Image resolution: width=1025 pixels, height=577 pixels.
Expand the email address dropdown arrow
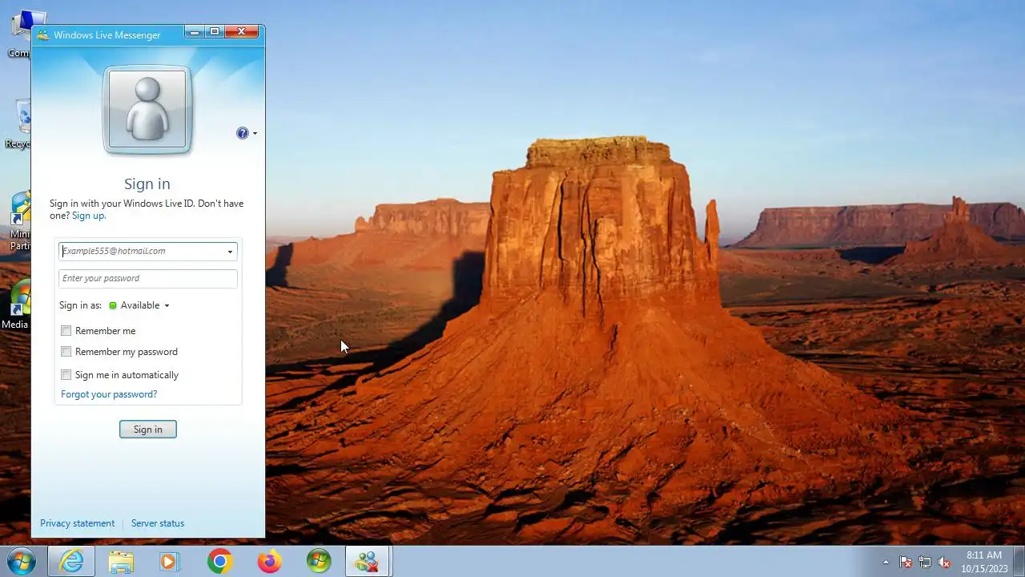point(230,252)
